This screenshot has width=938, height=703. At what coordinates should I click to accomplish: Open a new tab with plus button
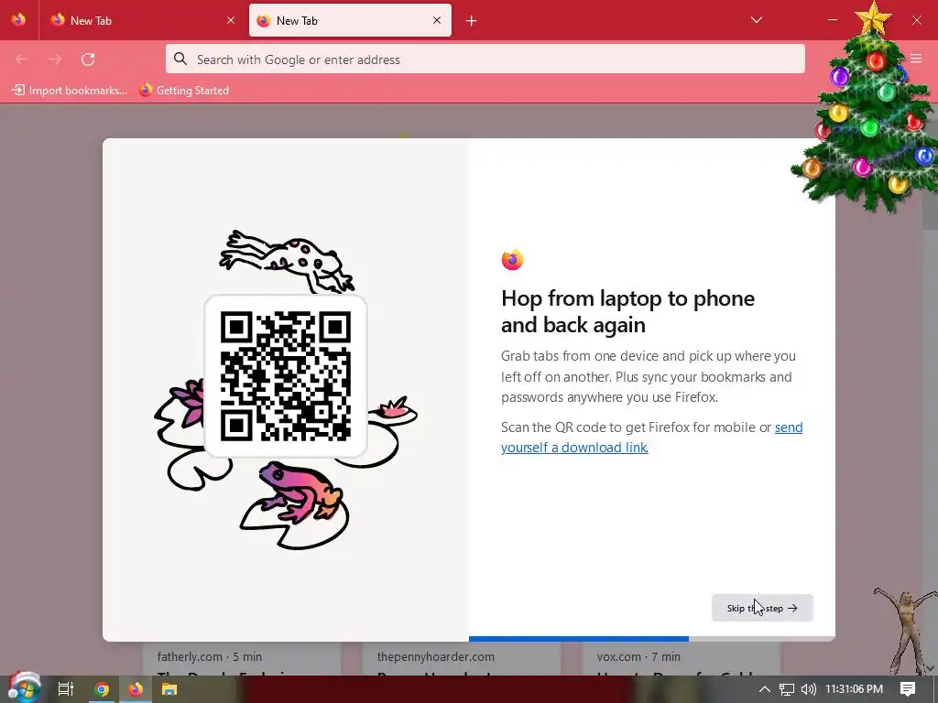tap(472, 21)
